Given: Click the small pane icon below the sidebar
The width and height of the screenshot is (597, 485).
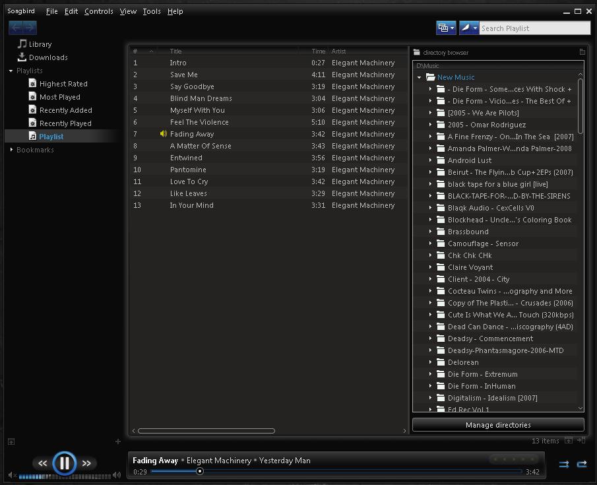Looking at the screenshot, I should point(11,441).
